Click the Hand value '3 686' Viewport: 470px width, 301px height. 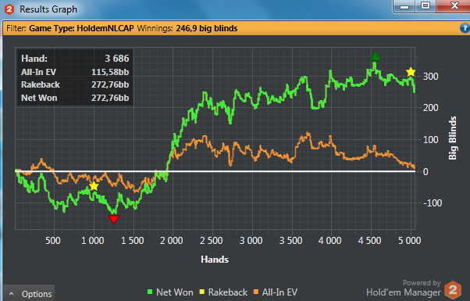pos(117,58)
